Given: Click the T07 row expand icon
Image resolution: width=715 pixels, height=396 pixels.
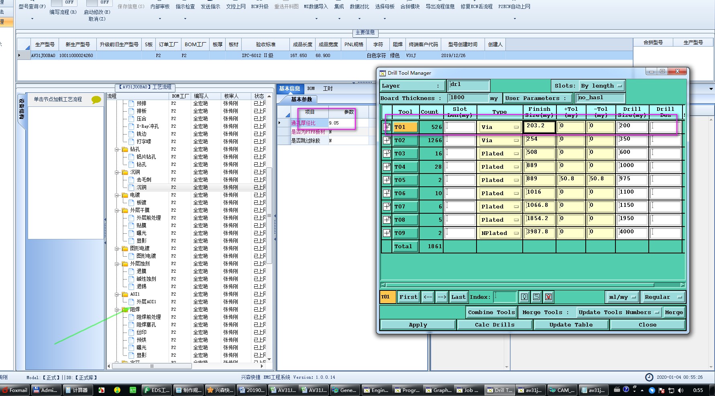Looking at the screenshot, I should pos(387,206).
